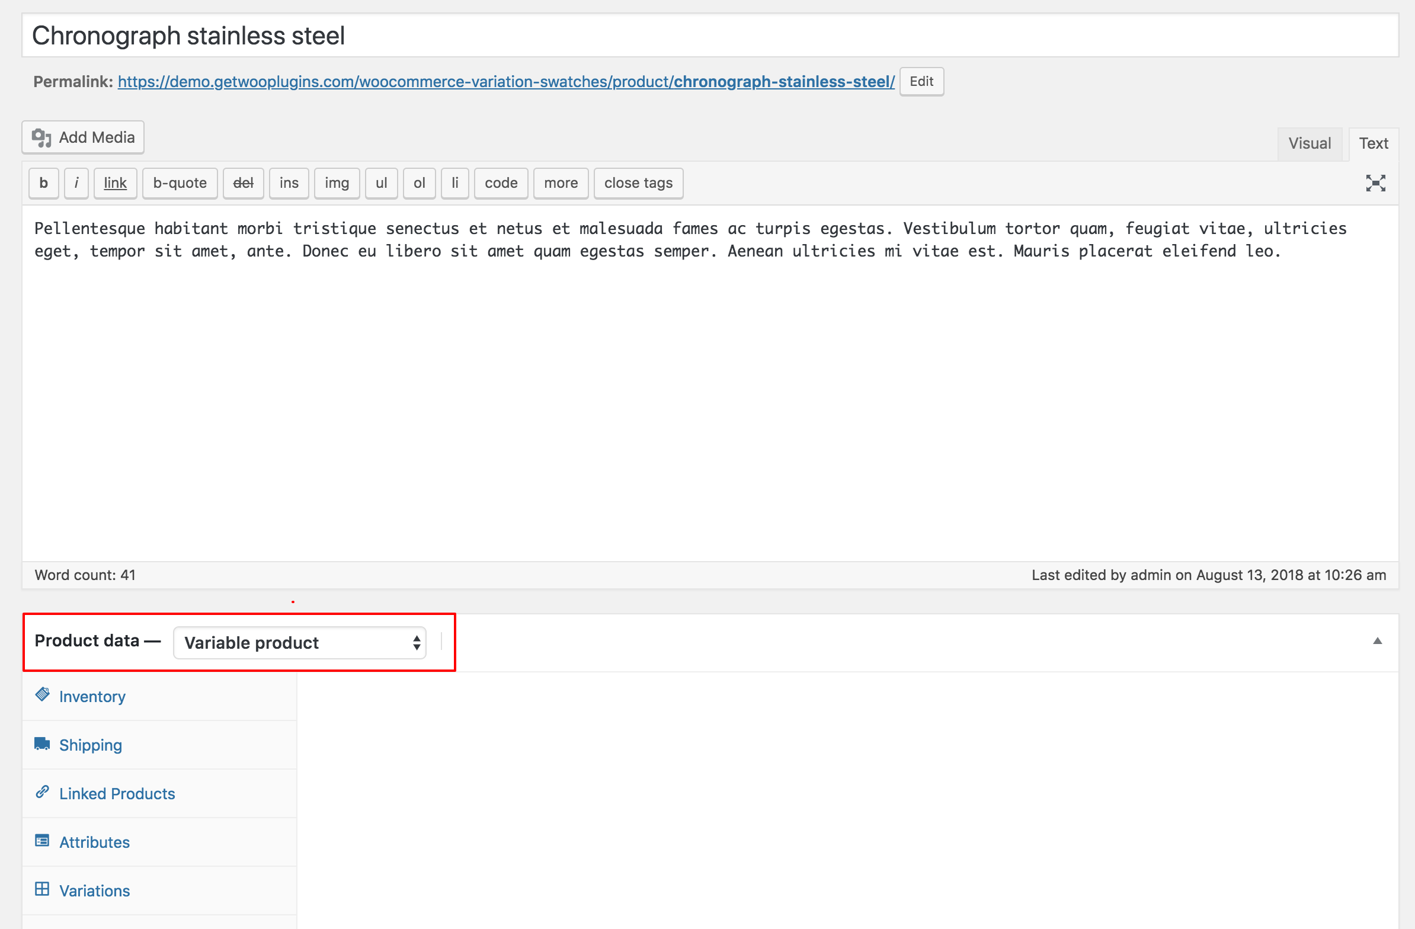Close open tags in the editor
The width and height of the screenshot is (1415, 929).
tap(638, 183)
